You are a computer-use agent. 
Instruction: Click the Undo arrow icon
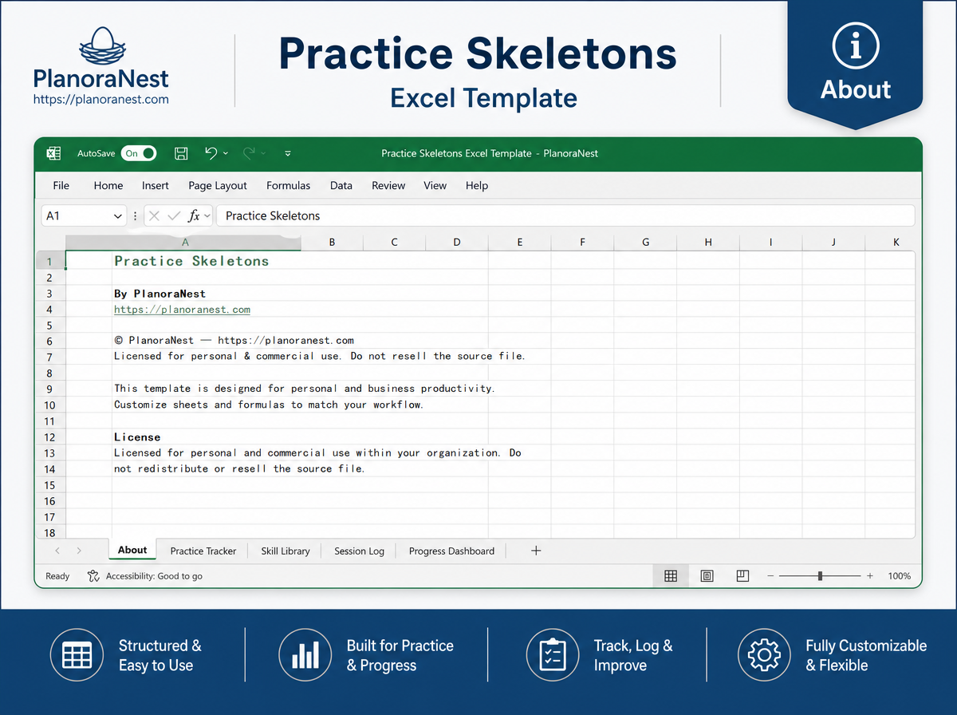coord(211,152)
